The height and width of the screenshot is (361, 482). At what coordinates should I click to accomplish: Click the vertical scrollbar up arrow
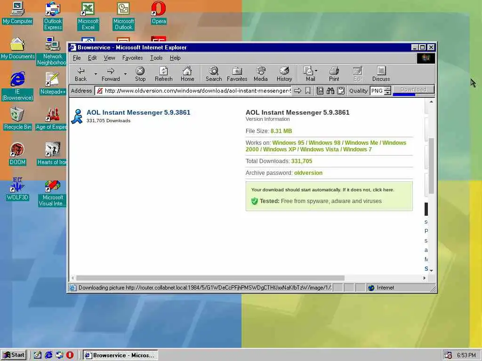pos(431,102)
